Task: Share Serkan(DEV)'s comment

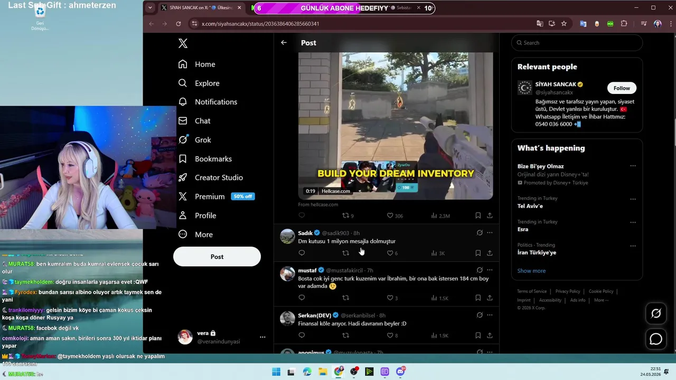Action: [x=490, y=335]
